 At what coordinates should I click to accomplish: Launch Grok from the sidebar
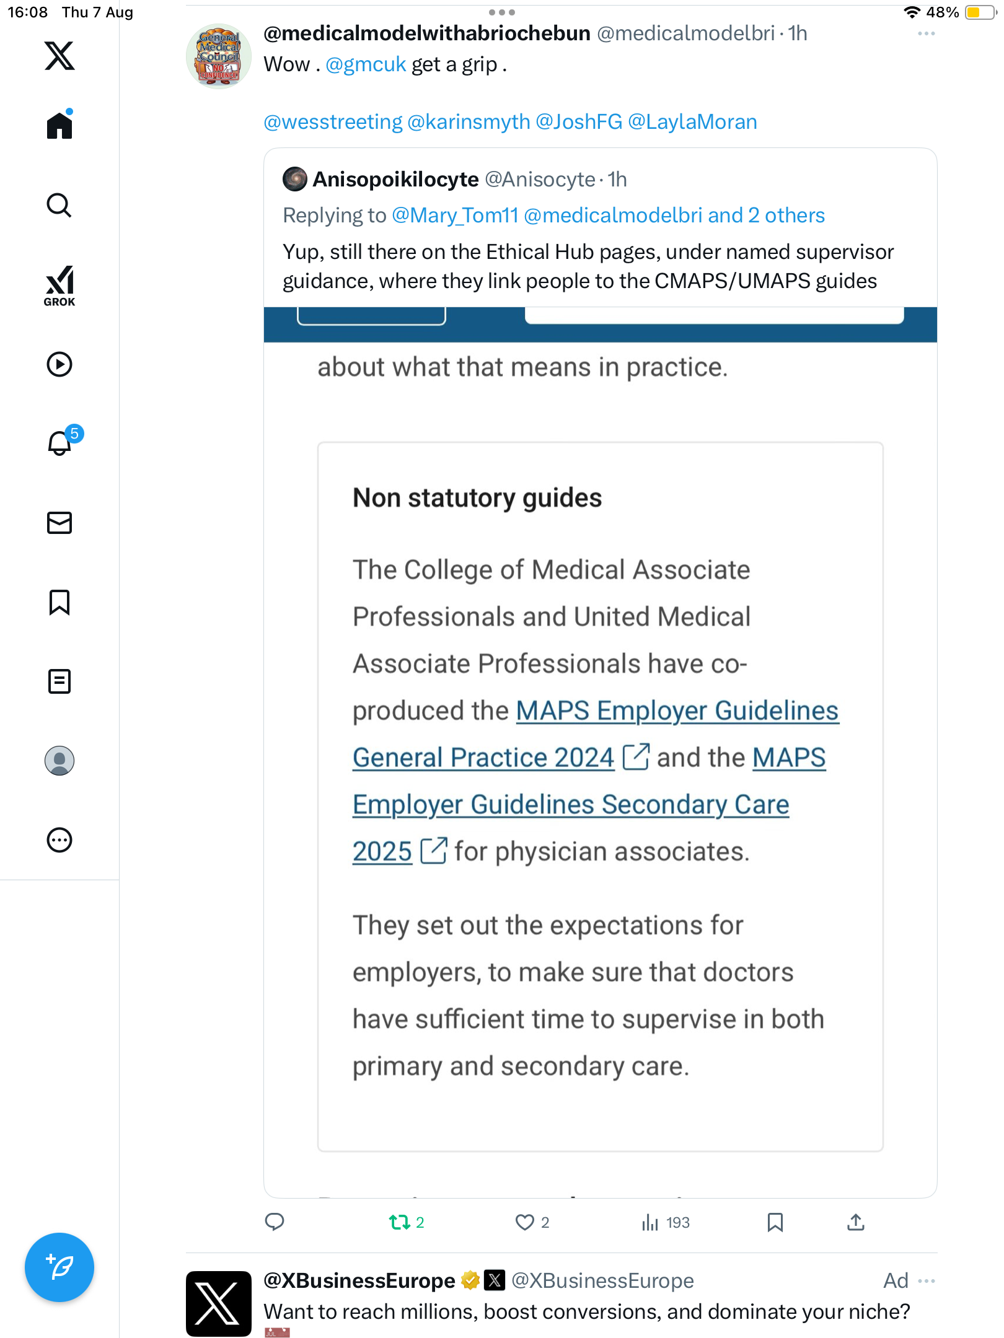click(59, 286)
